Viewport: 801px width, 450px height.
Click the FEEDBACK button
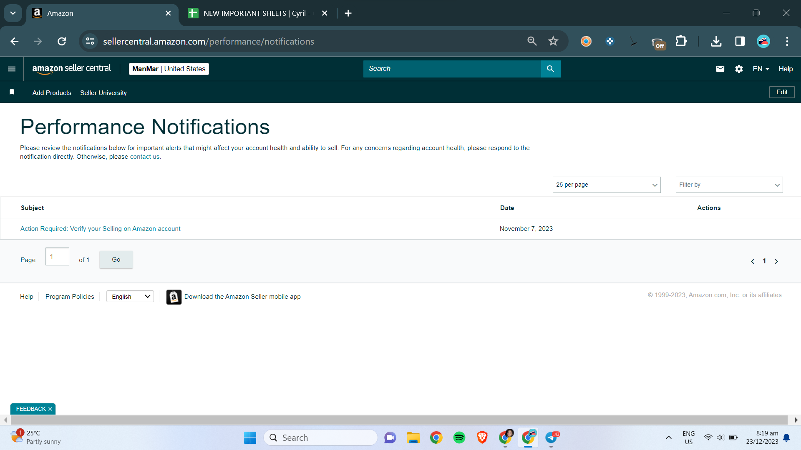click(31, 409)
